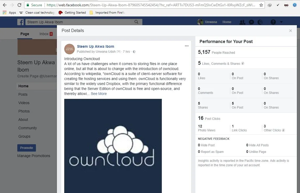Image resolution: width=300 pixels, height=193 pixels.
Task: Open Friend Requests icon
Action: tap(242, 22)
